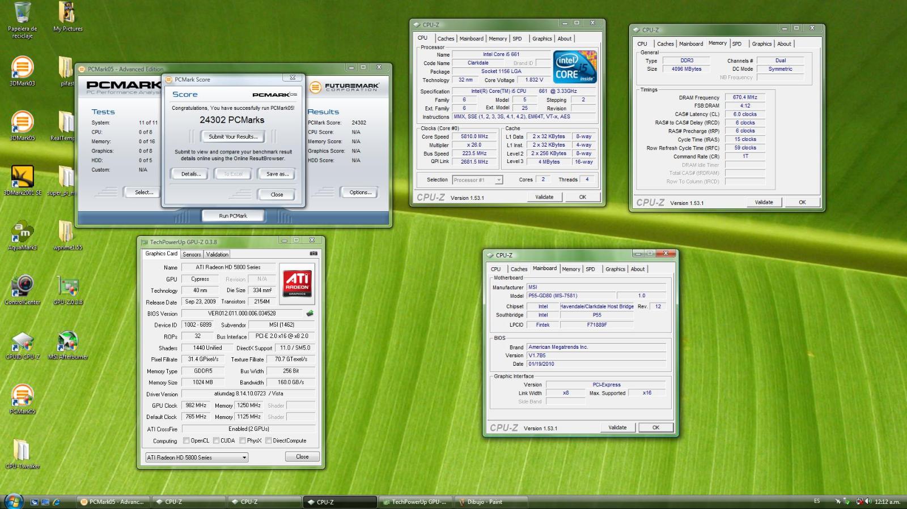This screenshot has height=509, width=907.
Task: Click the GPU Clock 982 MHz field
Action: [x=196, y=405]
